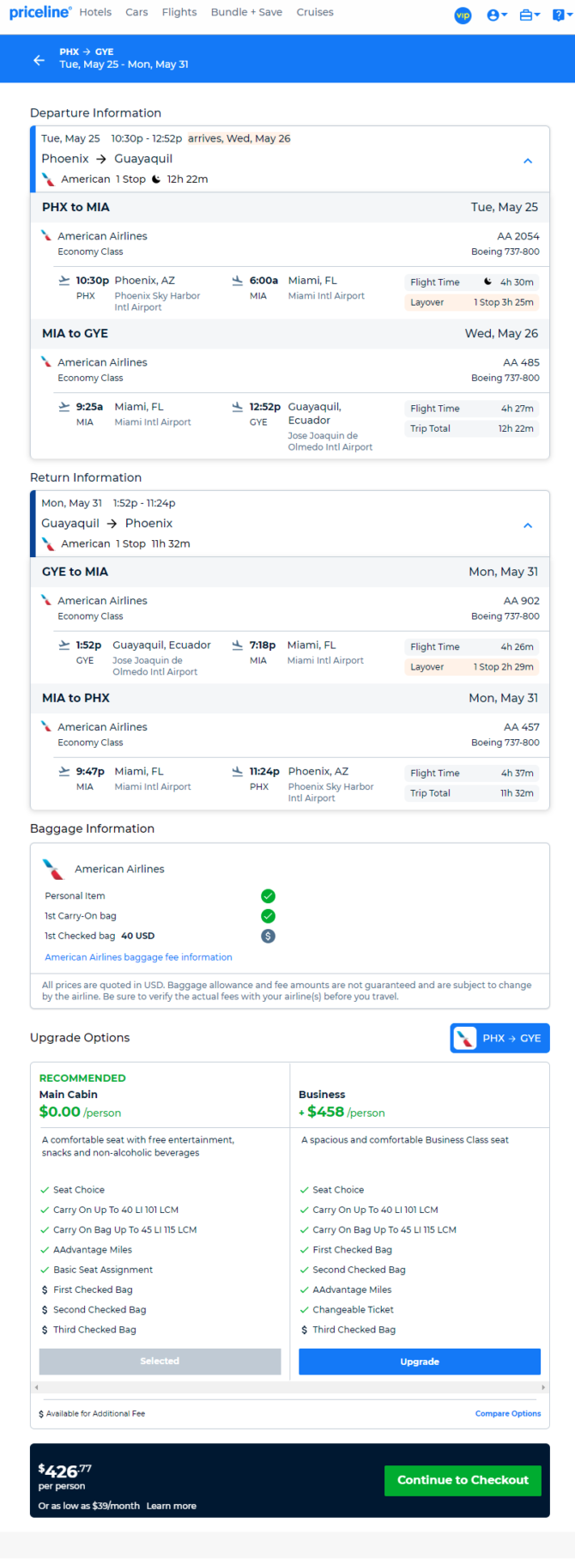
Task: Open the help question mark menu
Action: pos(562,15)
